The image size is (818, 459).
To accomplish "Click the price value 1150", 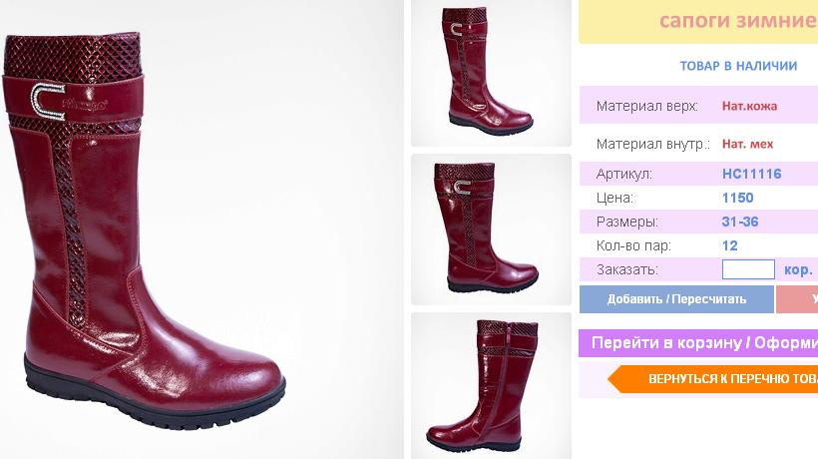I will click(x=737, y=198).
